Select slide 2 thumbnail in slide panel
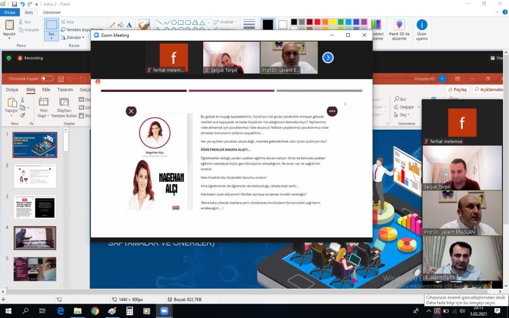Viewport: 509px width, 318px height. (x=35, y=176)
